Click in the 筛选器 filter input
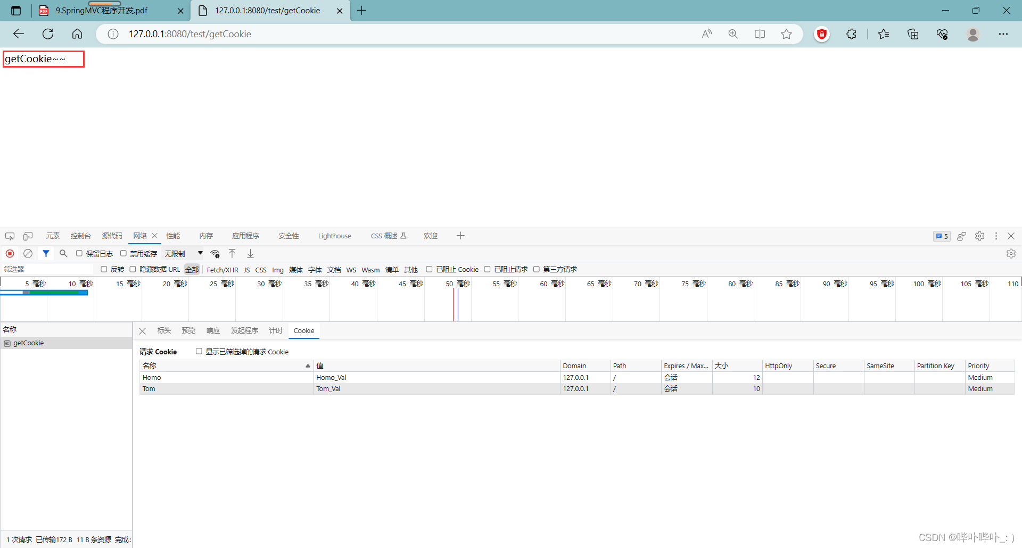The image size is (1022, 548). click(x=48, y=269)
